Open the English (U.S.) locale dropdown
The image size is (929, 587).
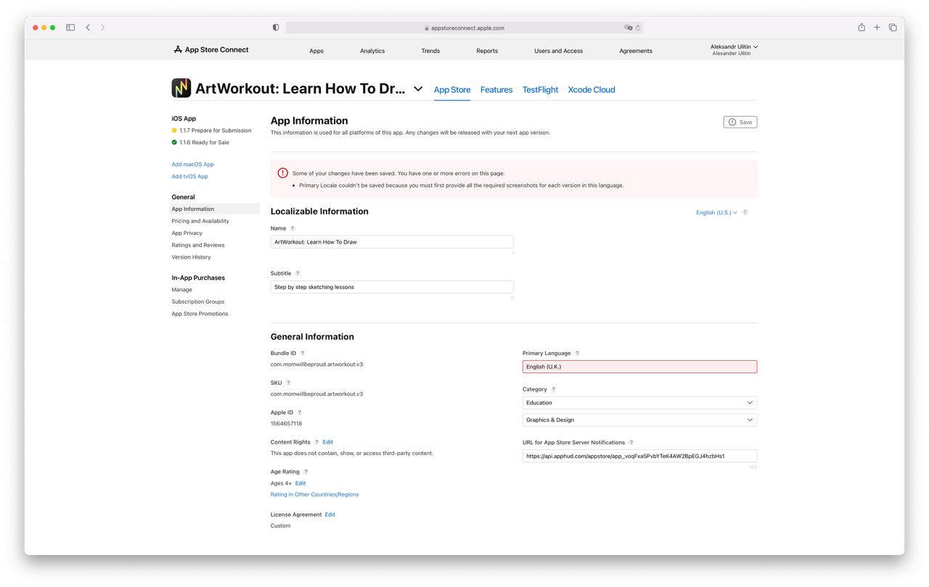coord(716,212)
